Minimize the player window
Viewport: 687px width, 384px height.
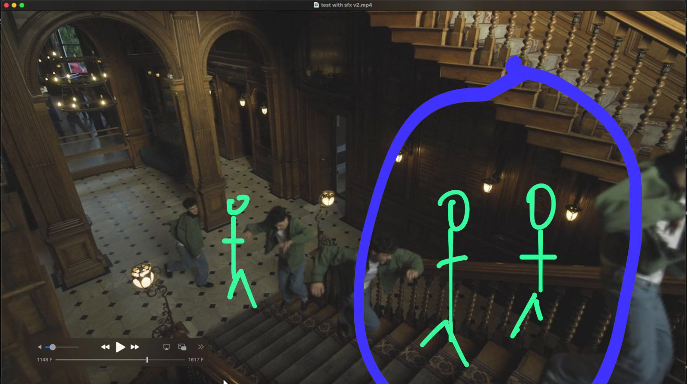(14, 5)
